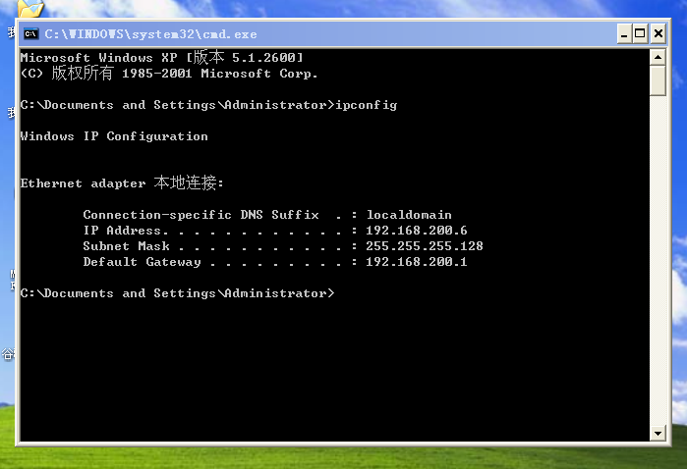Click the copyright 1985-2001 Microsoft Corp line

pos(169,73)
